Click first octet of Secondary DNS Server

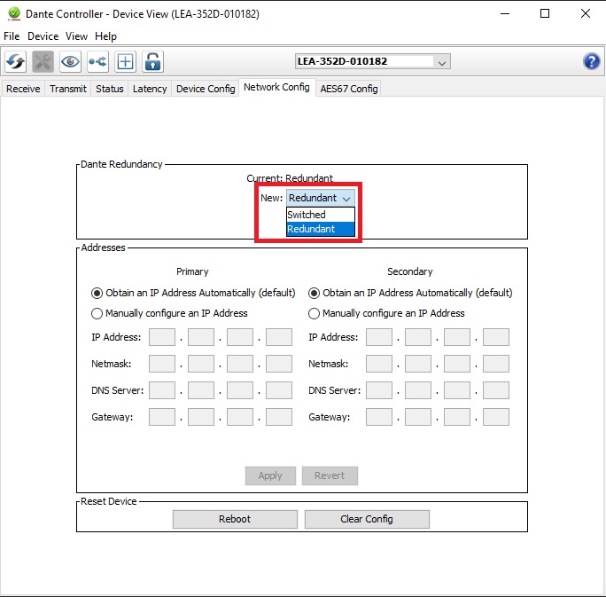(379, 390)
